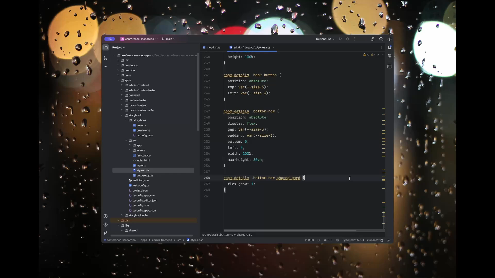Open the AI Assistant spiral icon

tap(389, 56)
